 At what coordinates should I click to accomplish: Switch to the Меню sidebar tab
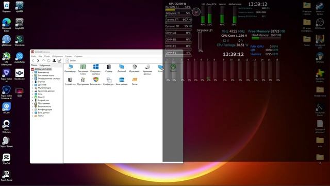tap(34, 65)
